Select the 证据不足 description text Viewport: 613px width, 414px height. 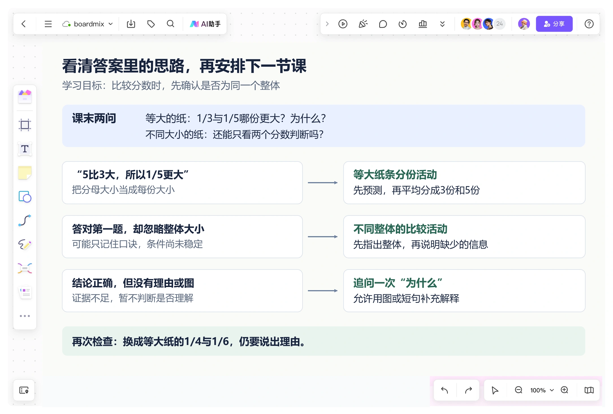point(133,298)
